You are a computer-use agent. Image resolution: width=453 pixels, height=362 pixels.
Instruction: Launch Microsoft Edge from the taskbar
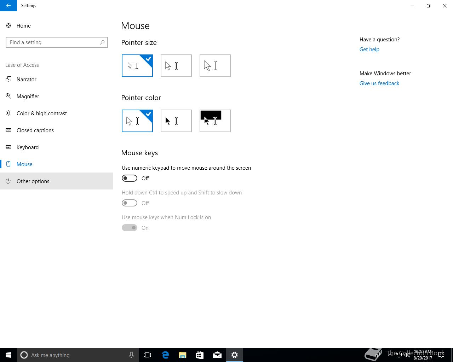click(165, 355)
